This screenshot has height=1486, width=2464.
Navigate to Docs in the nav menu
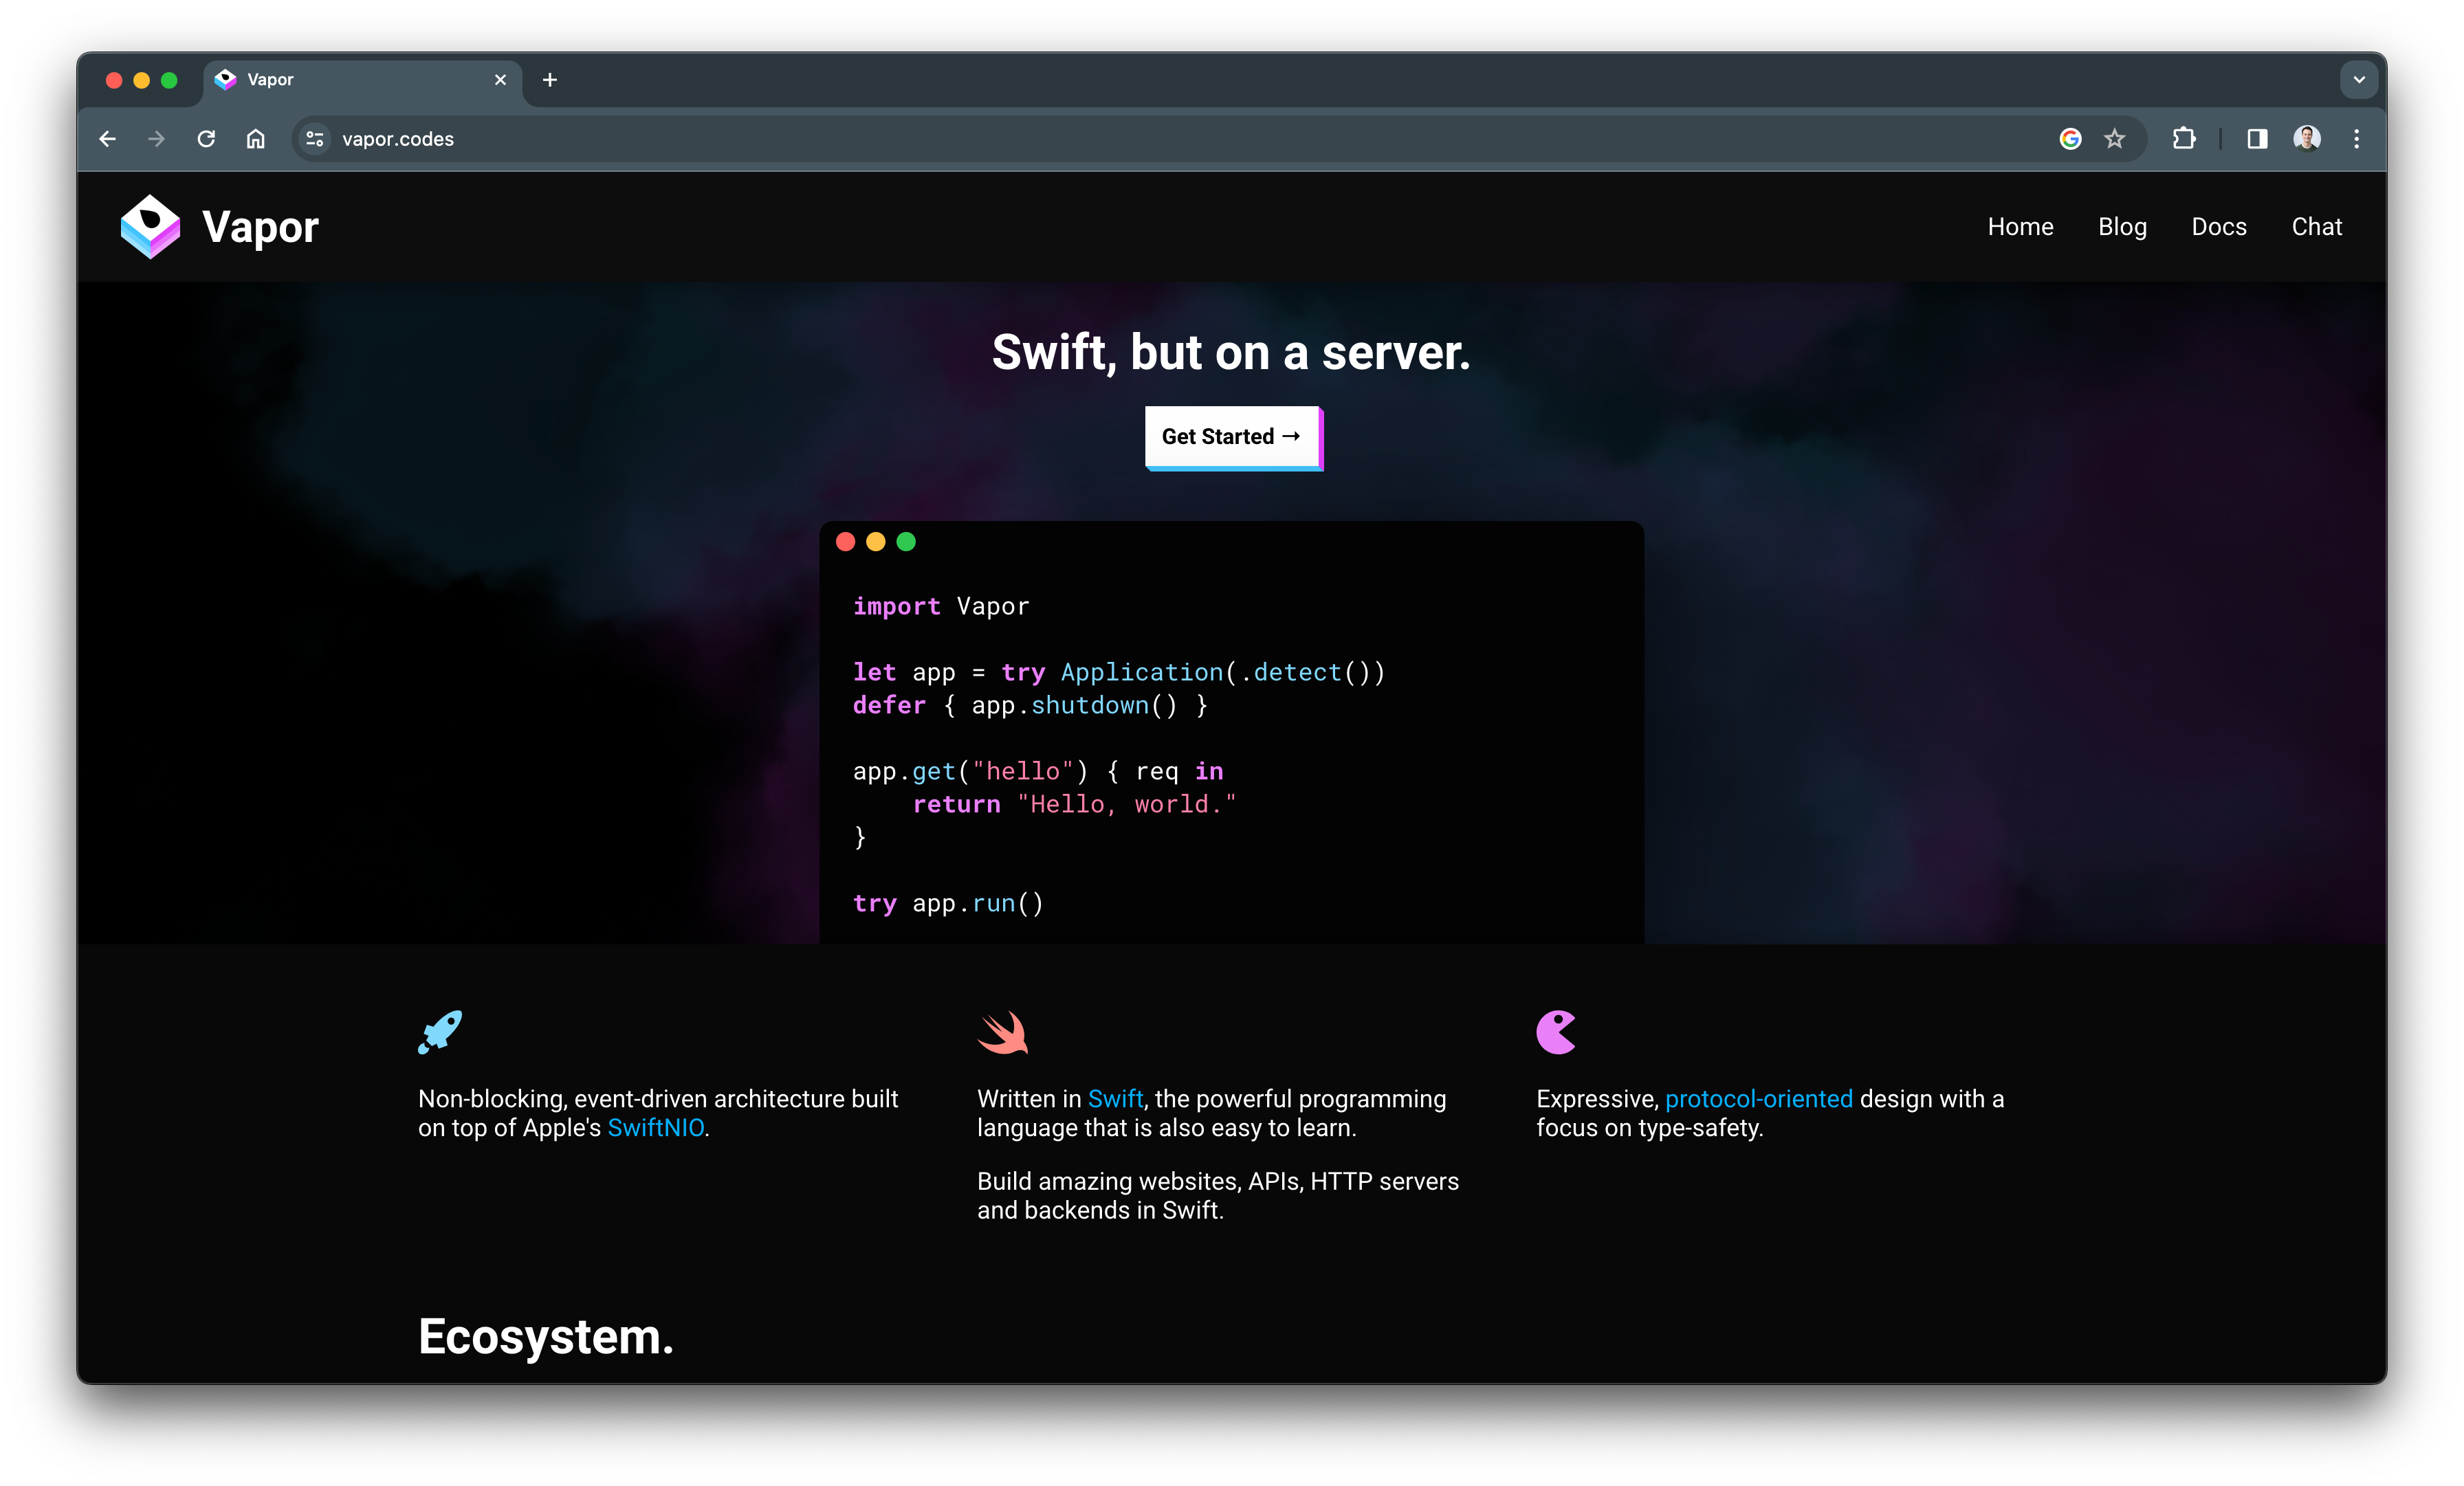pyautogui.click(x=2219, y=227)
